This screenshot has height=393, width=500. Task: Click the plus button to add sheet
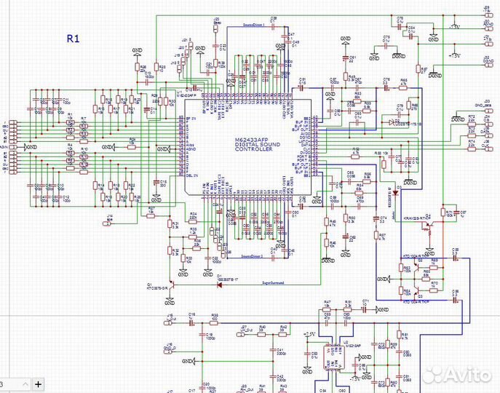(x=39, y=383)
